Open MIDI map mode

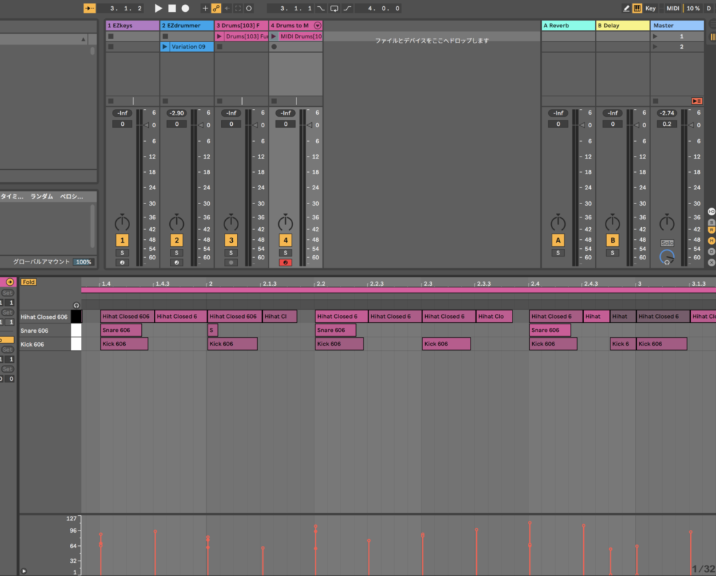[x=673, y=8]
